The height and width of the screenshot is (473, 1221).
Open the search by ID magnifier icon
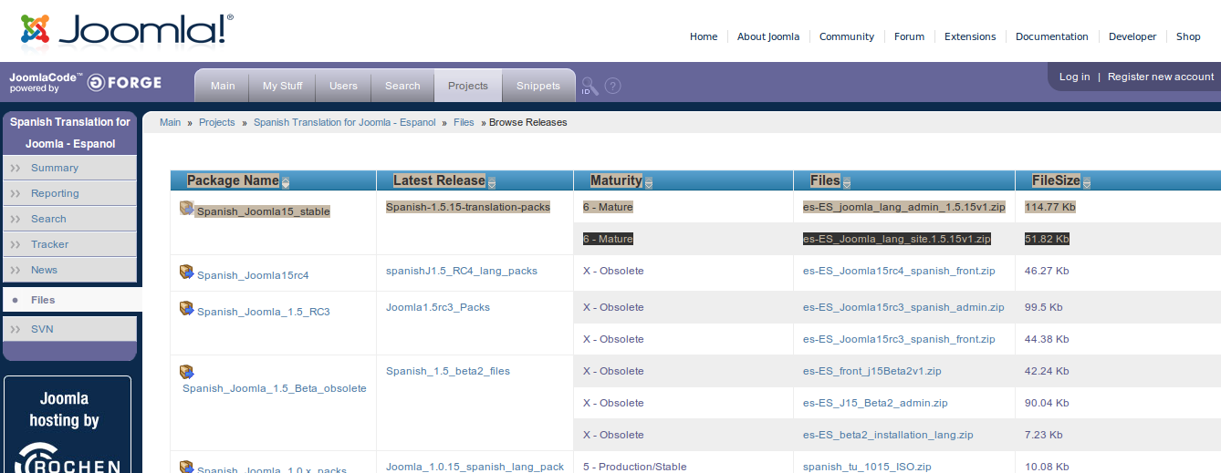pos(590,86)
